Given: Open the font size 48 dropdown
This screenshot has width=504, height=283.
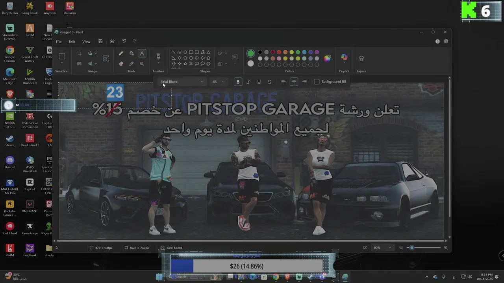Looking at the screenshot, I should tap(218, 82).
